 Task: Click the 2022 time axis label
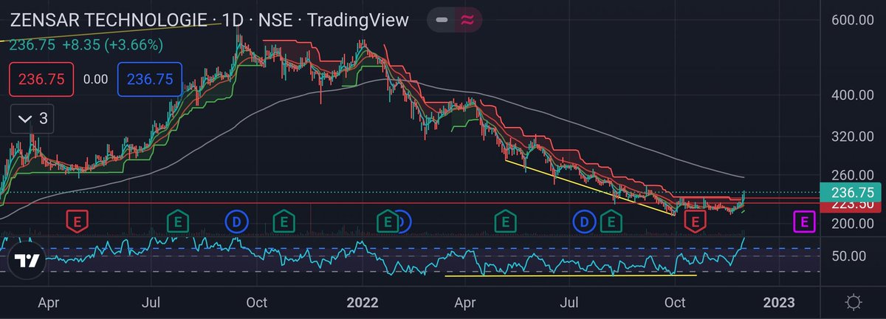362,302
